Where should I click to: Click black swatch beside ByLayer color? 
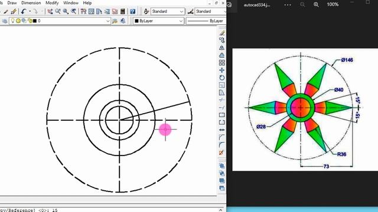136,21
